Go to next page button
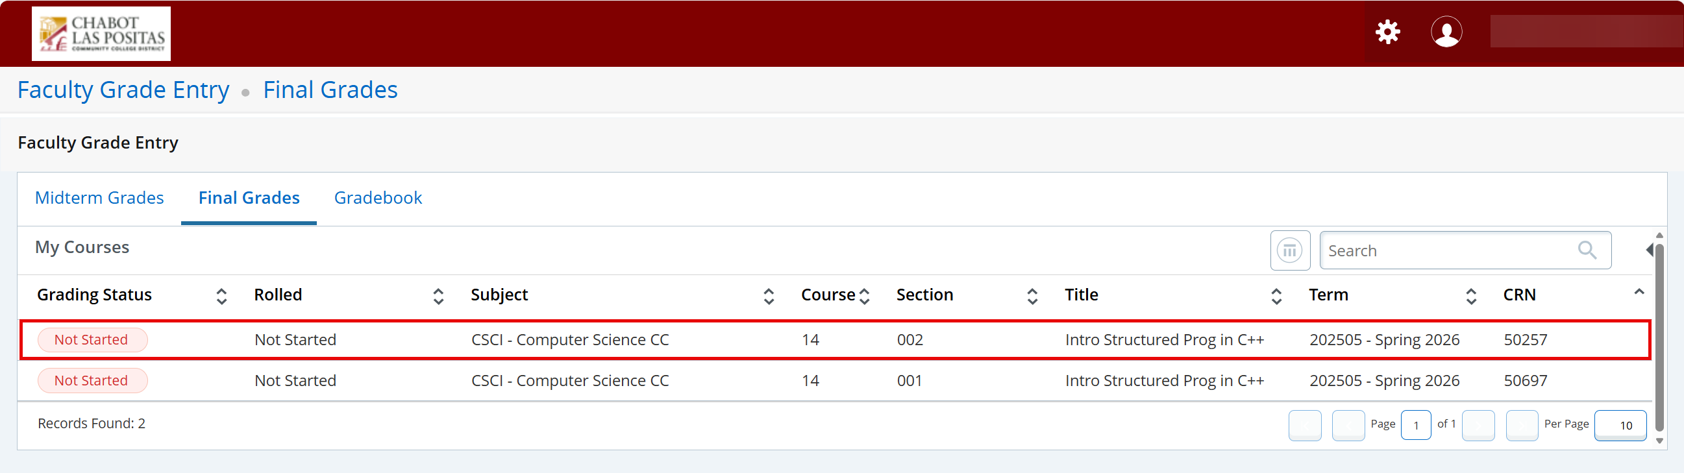 coord(1478,425)
